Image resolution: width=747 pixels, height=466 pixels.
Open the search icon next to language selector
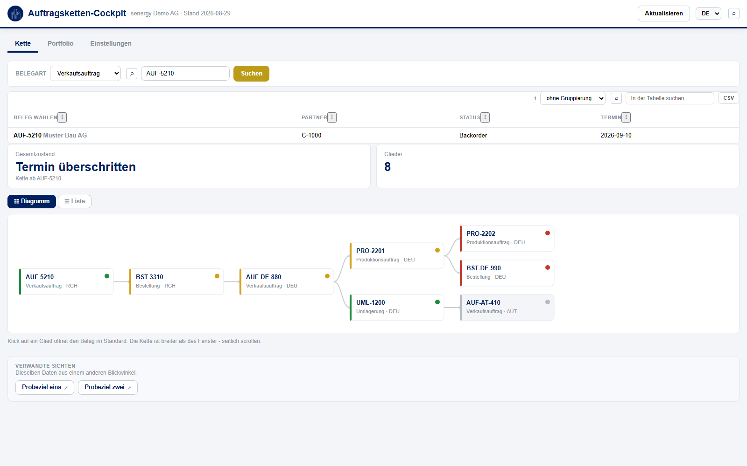click(734, 14)
